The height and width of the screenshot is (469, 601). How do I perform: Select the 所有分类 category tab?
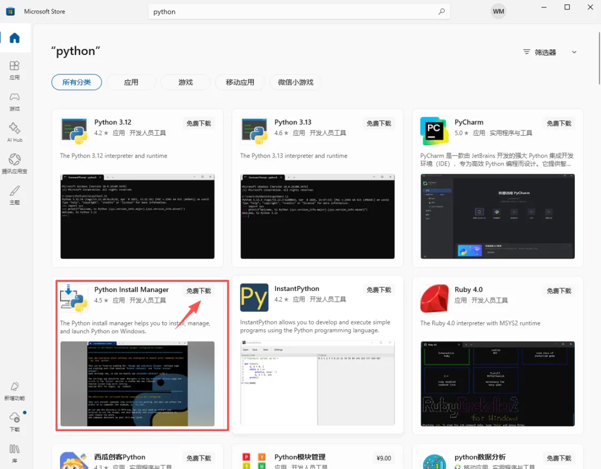pos(77,82)
